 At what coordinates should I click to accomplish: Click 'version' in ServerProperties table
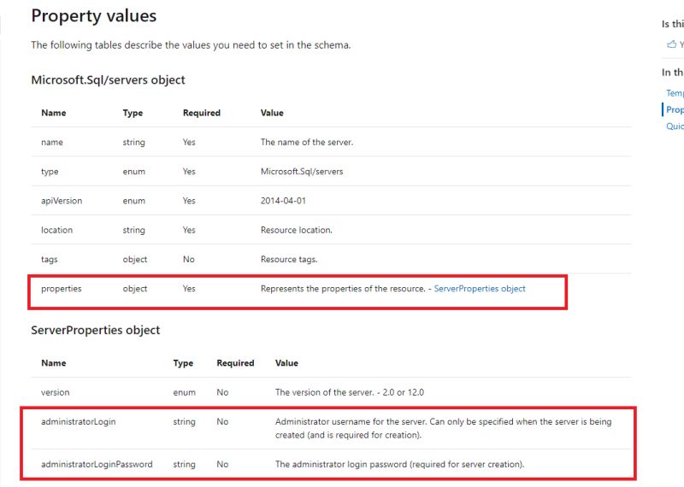point(55,392)
